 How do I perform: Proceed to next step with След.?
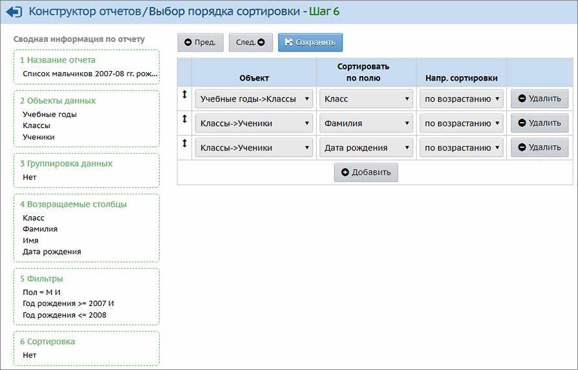(250, 43)
